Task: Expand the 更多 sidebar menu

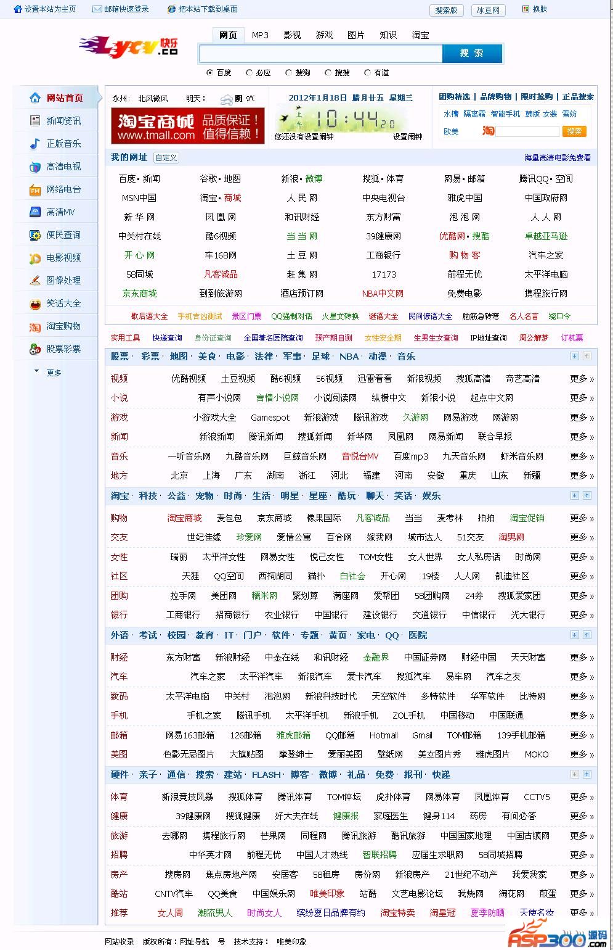Action: [48, 373]
